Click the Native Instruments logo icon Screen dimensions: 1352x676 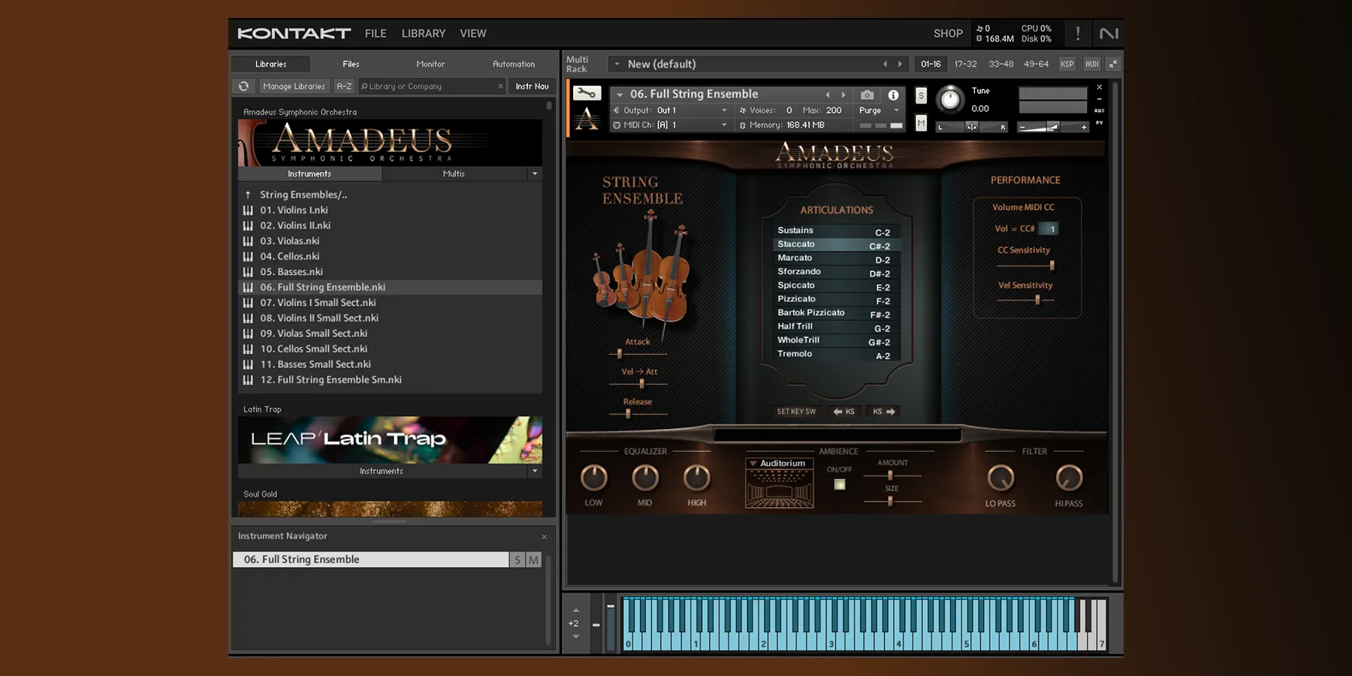(1109, 33)
